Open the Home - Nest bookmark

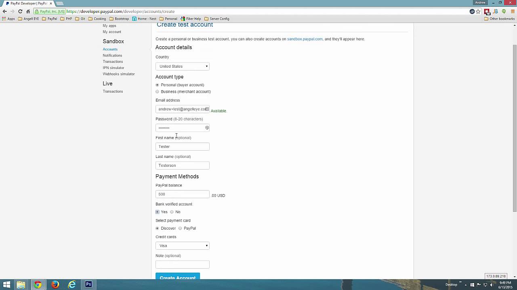[x=144, y=19]
